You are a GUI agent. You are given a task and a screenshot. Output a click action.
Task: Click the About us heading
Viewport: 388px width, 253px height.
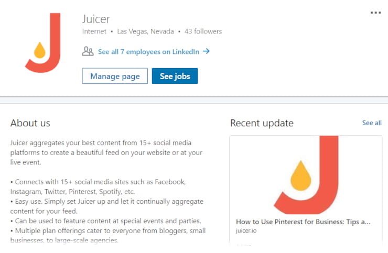(30, 123)
